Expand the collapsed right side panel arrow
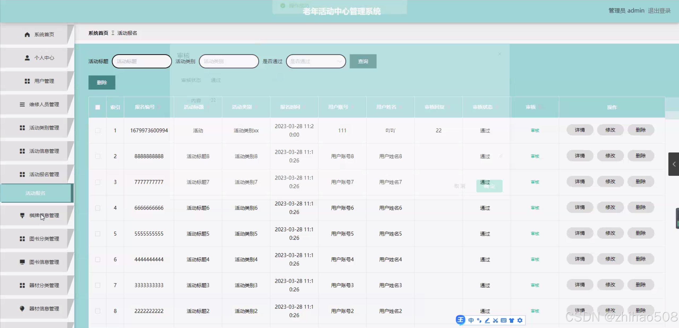 (x=674, y=164)
